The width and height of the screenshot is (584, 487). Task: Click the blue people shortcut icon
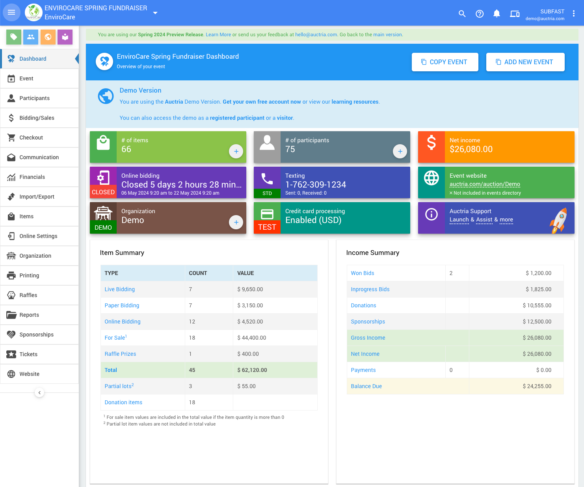[31, 37]
